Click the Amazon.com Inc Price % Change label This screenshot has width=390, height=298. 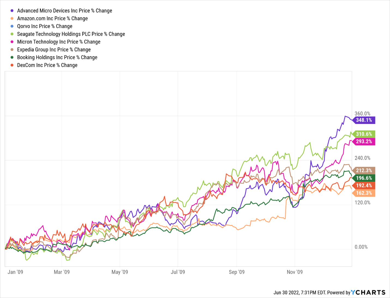click(52, 19)
